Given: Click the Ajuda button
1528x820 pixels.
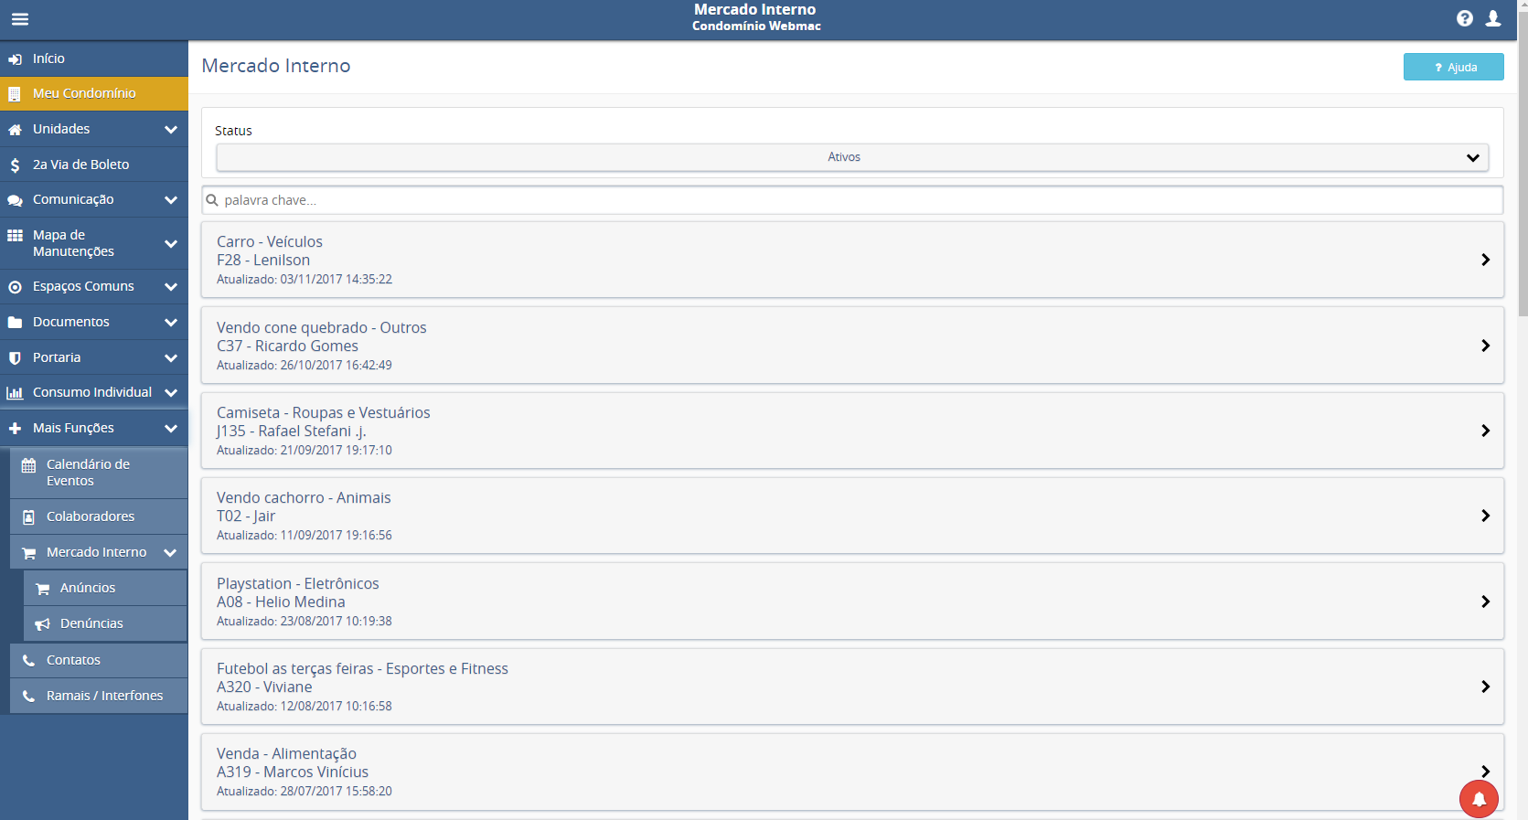Looking at the screenshot, I should point(1454,67).
